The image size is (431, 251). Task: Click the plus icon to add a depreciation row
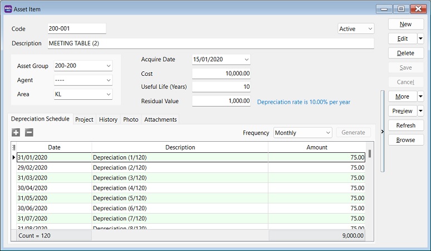click(x=16, y=133)
